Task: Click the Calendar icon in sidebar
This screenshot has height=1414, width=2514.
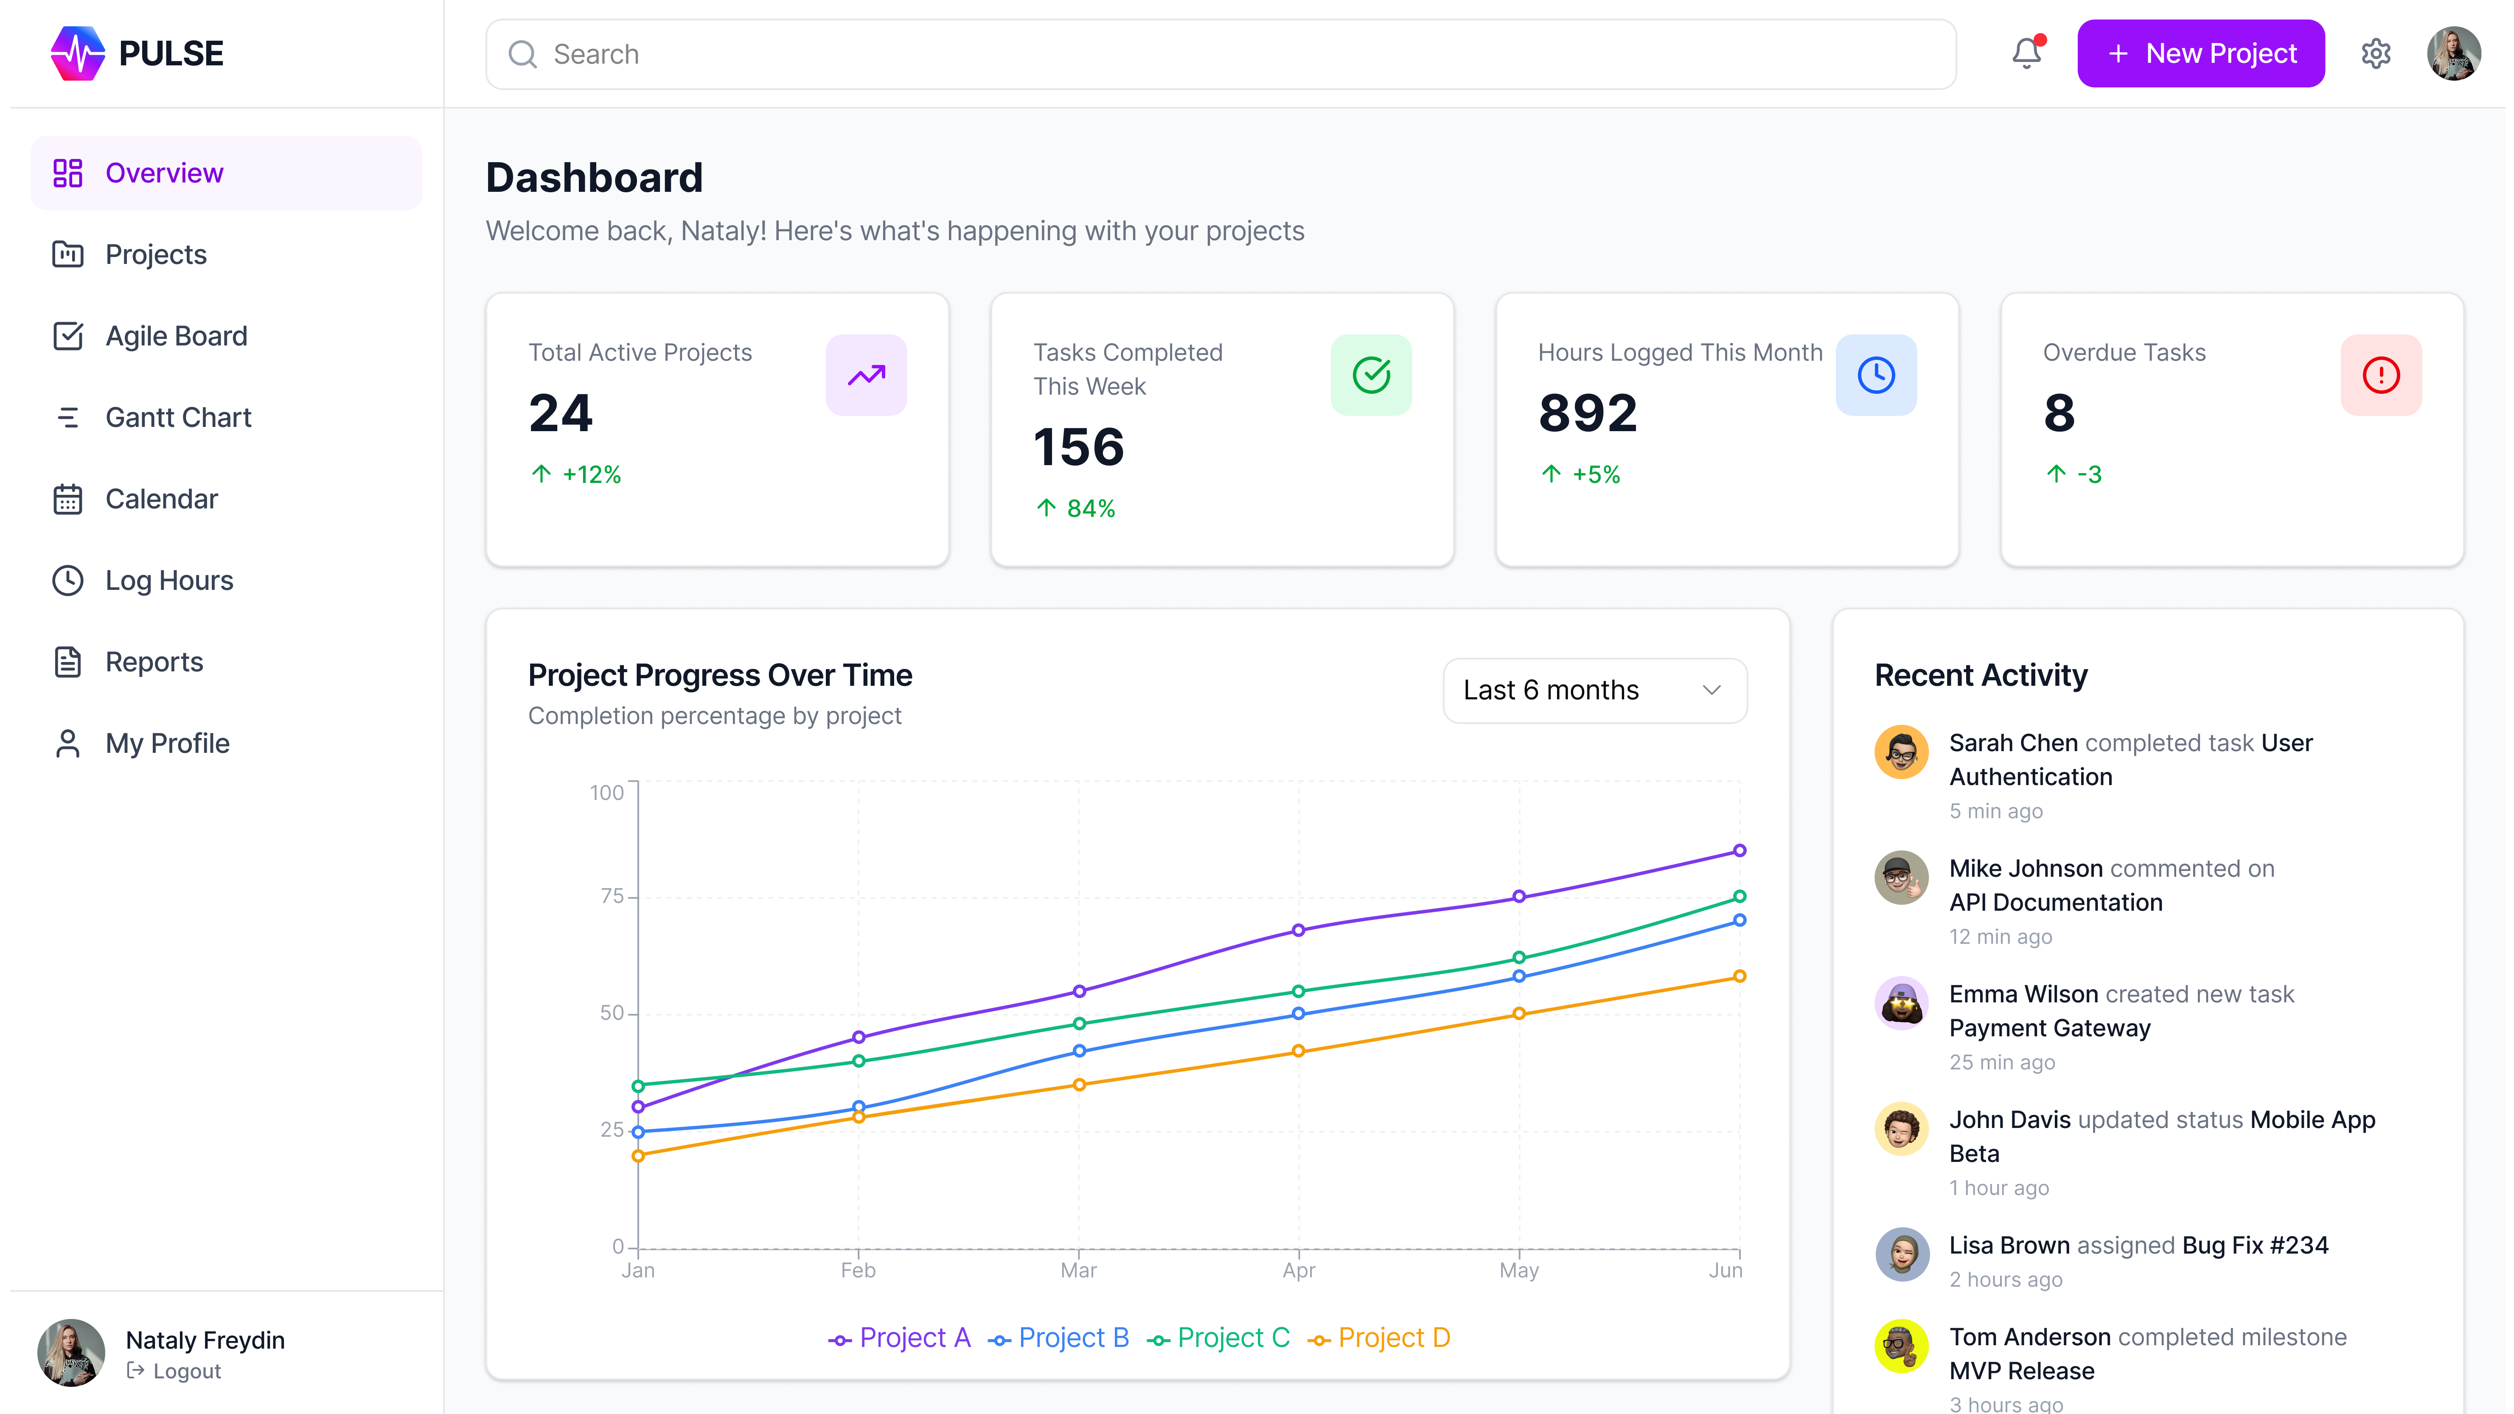Action: point(67,499)
